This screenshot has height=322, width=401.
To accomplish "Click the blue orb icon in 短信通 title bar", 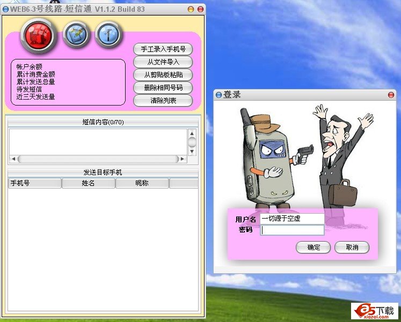I will (5, 10).
